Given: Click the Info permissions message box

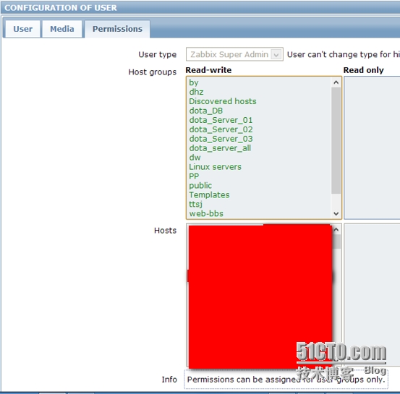Looking at the screenshot, I should (x=286, y=380).
